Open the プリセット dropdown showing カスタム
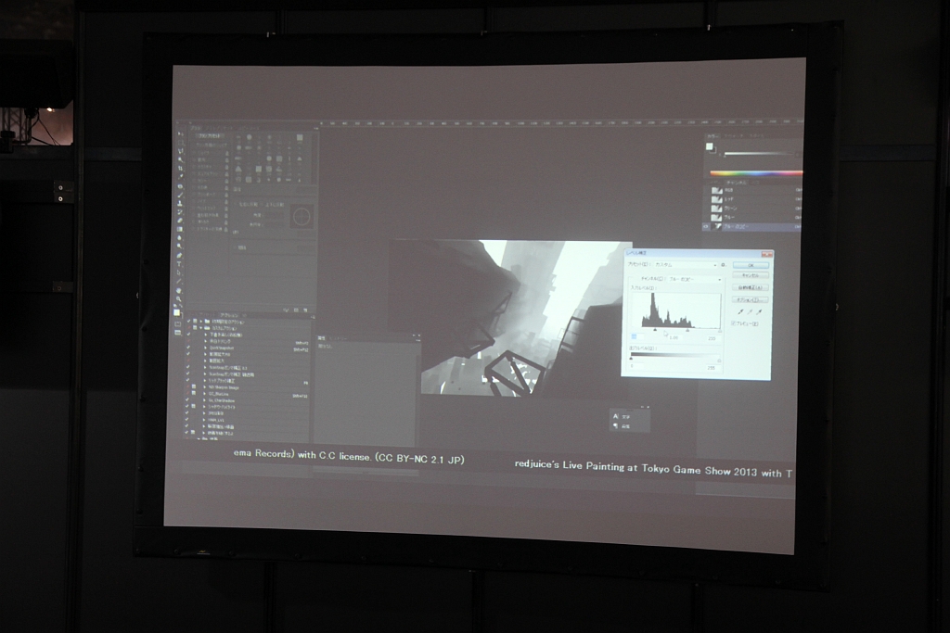950x633 pixels. (x=686, y=264)
